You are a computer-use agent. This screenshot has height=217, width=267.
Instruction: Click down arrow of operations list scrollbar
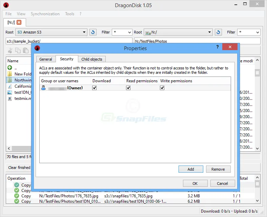point(257,201)
